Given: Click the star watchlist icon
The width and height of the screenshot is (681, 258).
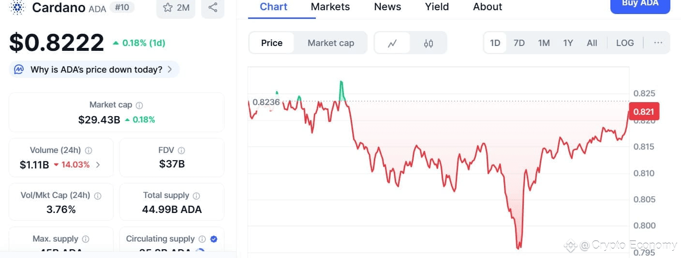Looking at the screenshot, I should click(168, 8).
